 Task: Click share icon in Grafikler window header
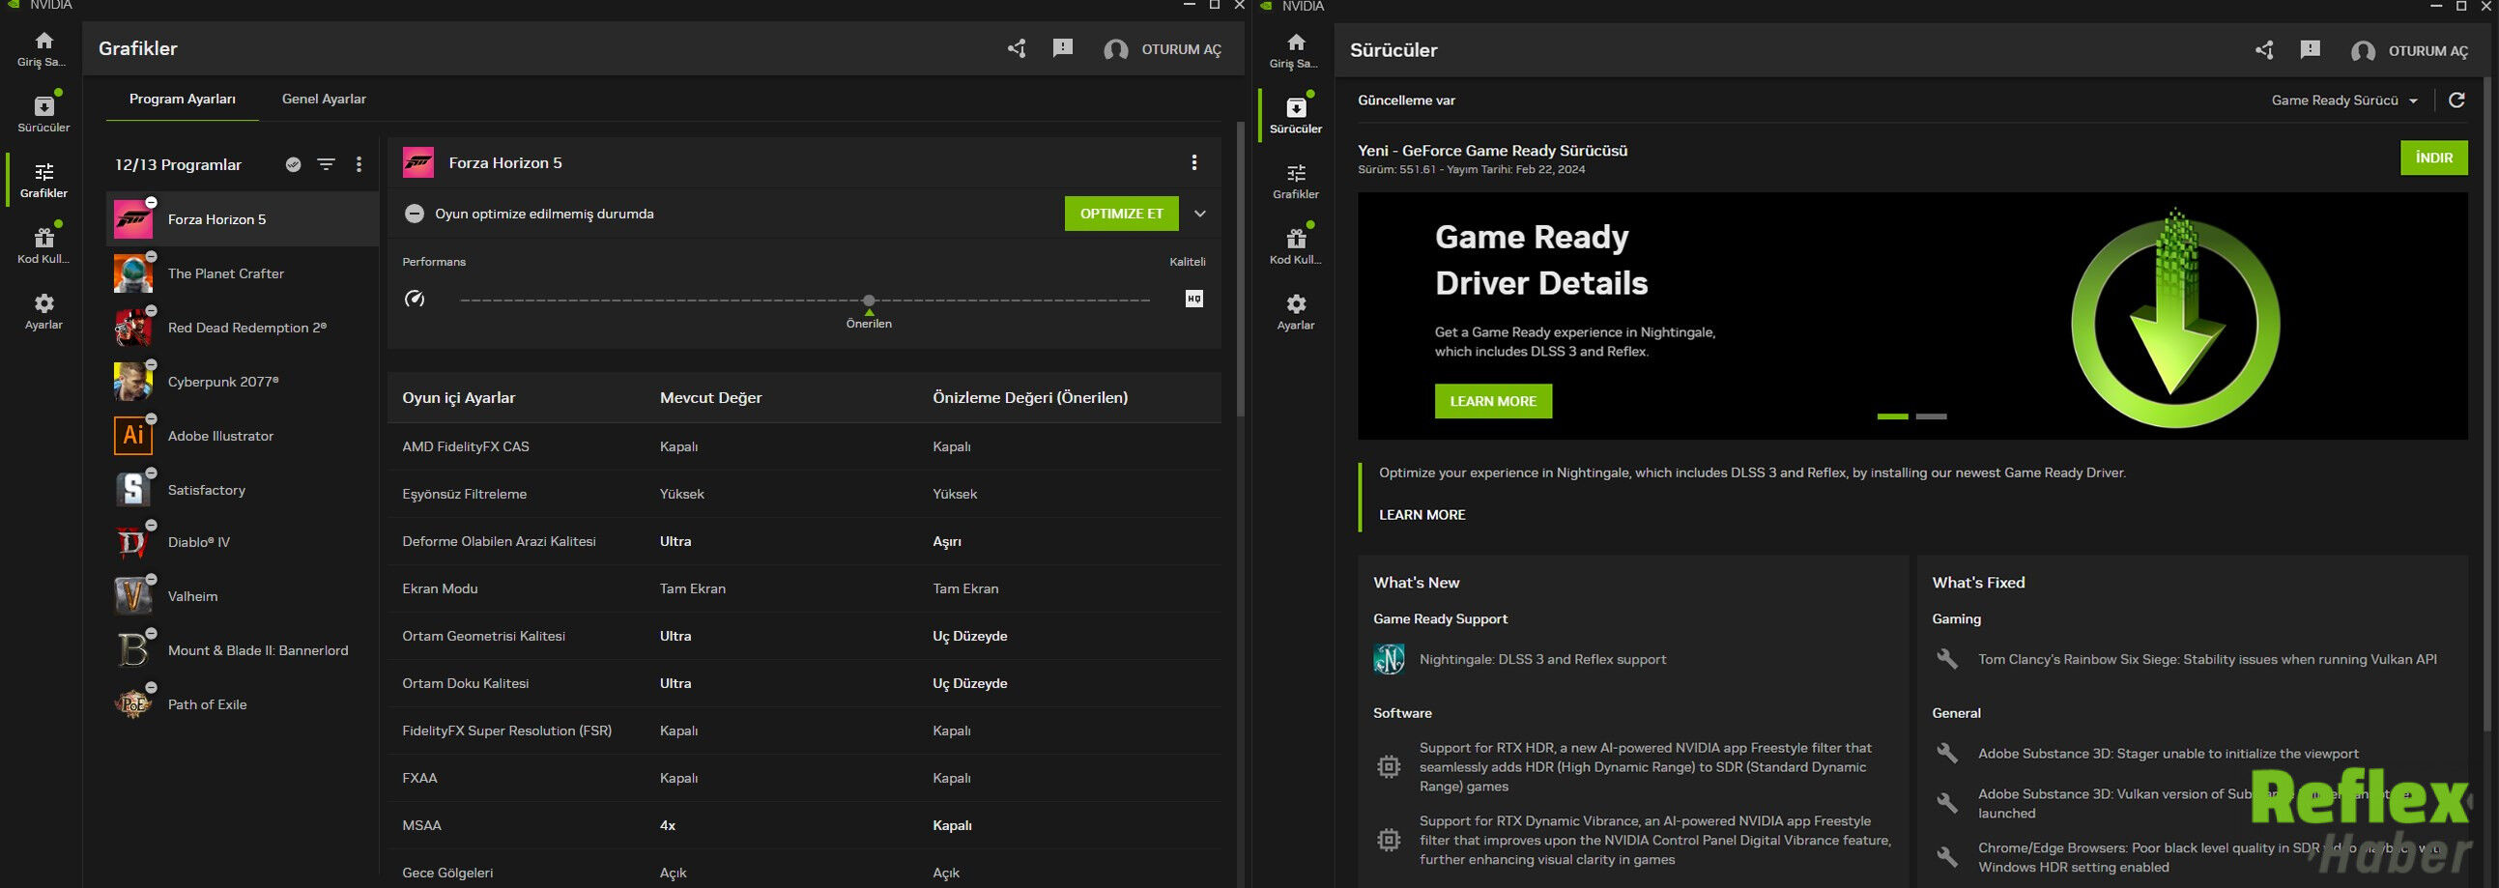coord(1016,48)
